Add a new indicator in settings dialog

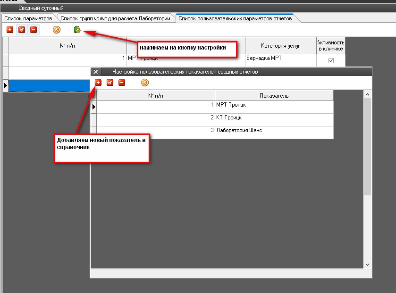(98, 83)
